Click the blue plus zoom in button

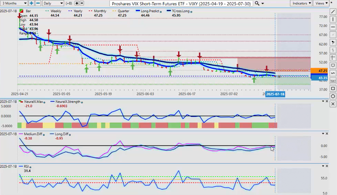[x=31, y=3]
